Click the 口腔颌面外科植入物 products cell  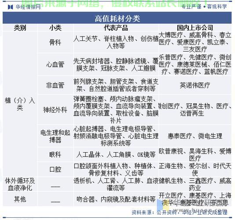tap(116, 169)
